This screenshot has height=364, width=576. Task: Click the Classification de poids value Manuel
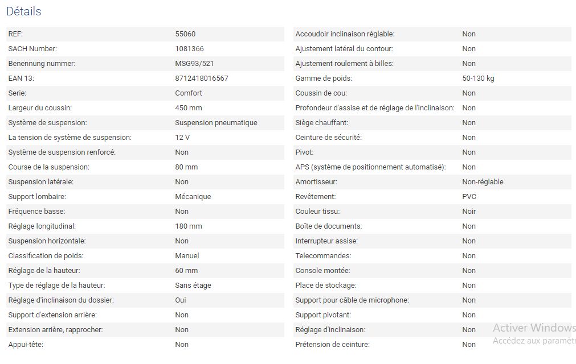(187, 256)
